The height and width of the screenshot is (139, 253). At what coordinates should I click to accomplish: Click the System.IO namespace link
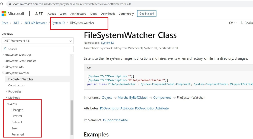click(107, 43)
